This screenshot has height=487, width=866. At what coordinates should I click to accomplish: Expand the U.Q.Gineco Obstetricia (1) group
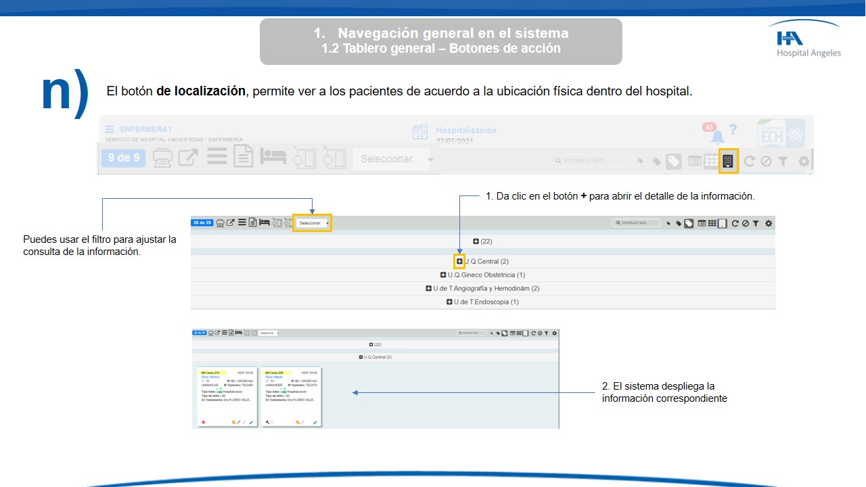click(443, 275)
